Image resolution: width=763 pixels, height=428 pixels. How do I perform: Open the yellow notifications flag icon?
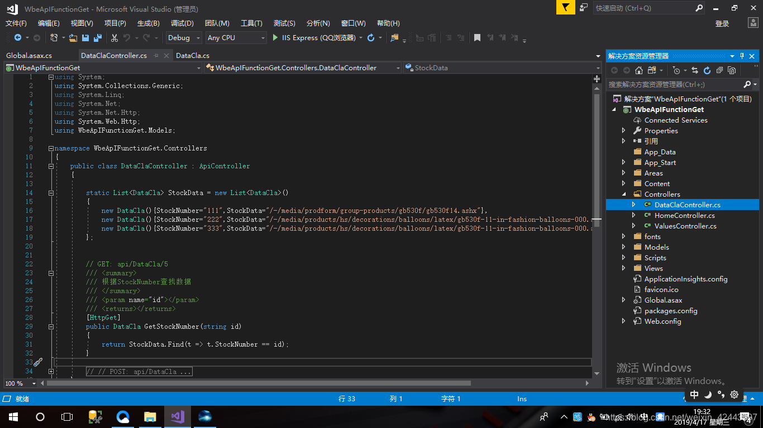(x=566, y=7)
